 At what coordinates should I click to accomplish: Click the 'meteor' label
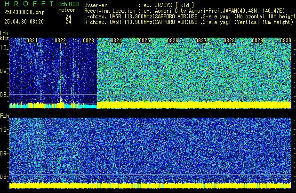point(67,10)
